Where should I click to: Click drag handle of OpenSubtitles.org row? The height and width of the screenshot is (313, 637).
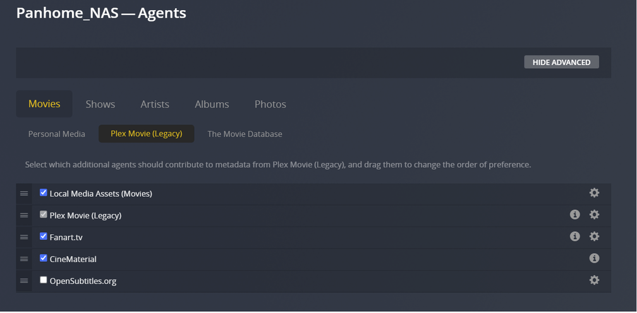(24, 281)
